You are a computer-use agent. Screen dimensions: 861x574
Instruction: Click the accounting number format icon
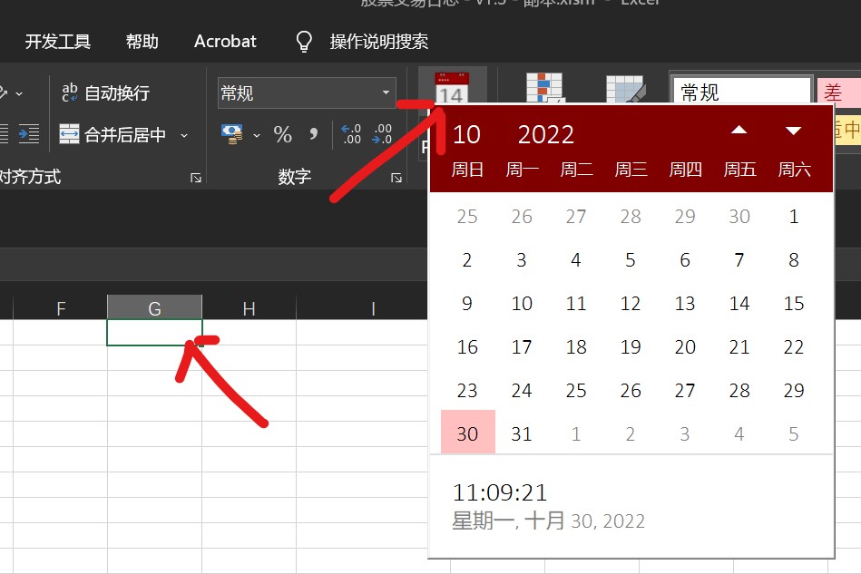click(x=233, y=135)
